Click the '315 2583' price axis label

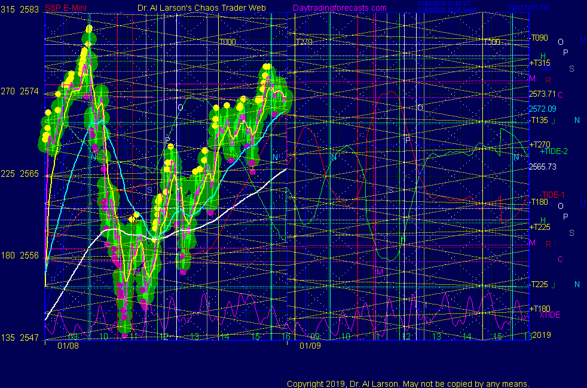[x=20, y=10]
